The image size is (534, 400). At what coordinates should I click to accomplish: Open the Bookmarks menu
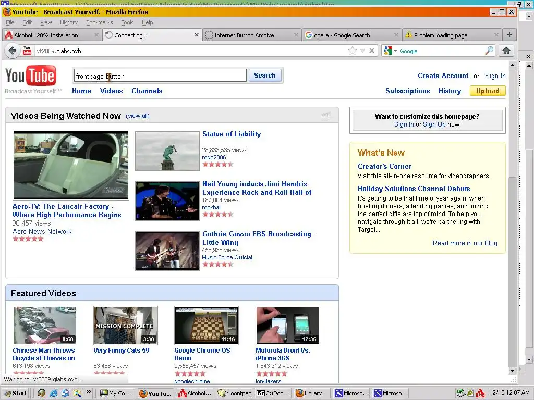tap(100, 22)
